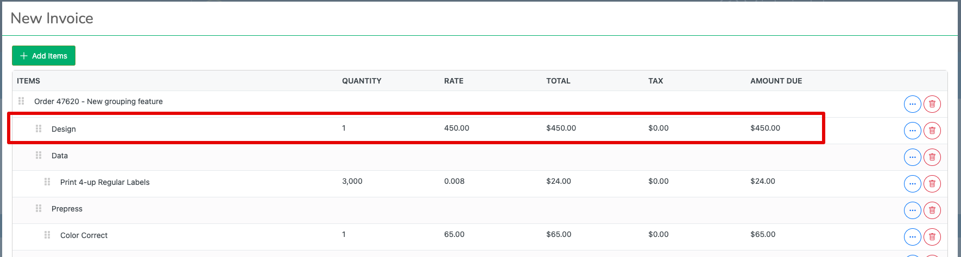Select the RATE column header
Screen dimensions: 961x257
click(x=454, y=81)
